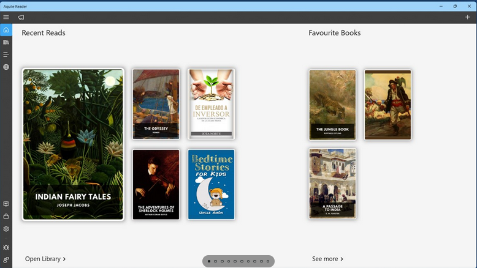Open The Jungle Book favourite cover
477x268 pixels.
click(x=332, y=105)
